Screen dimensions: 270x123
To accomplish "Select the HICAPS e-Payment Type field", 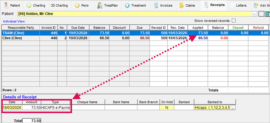I will (55, 107).
